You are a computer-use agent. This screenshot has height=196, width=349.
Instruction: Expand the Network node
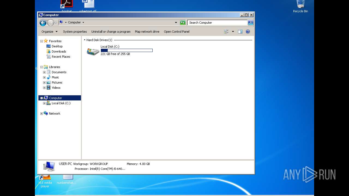(x=41, y=114)
